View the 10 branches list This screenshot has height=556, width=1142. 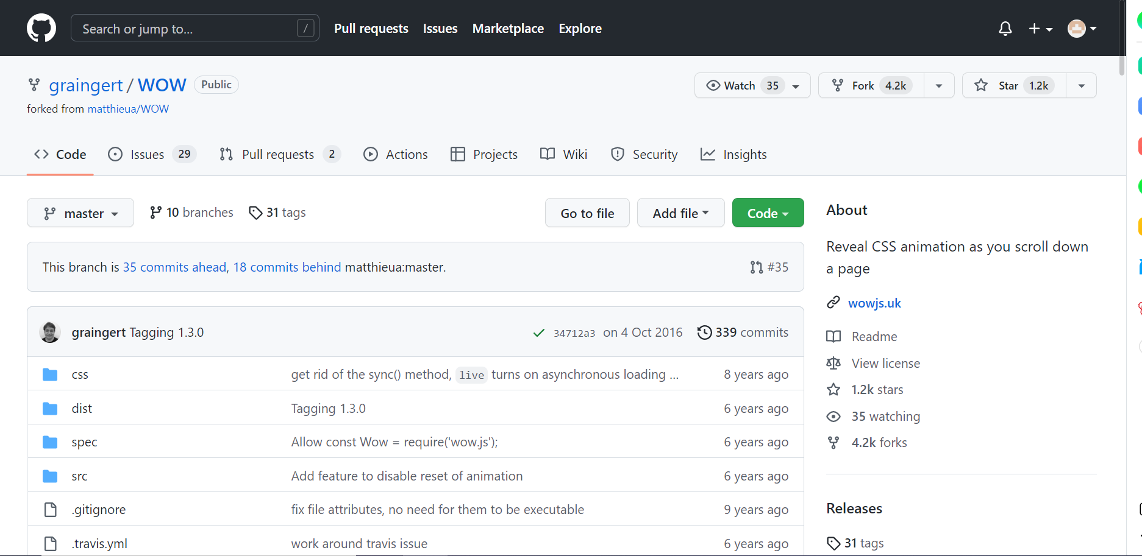pyautogui.click(x=191, y=213)
